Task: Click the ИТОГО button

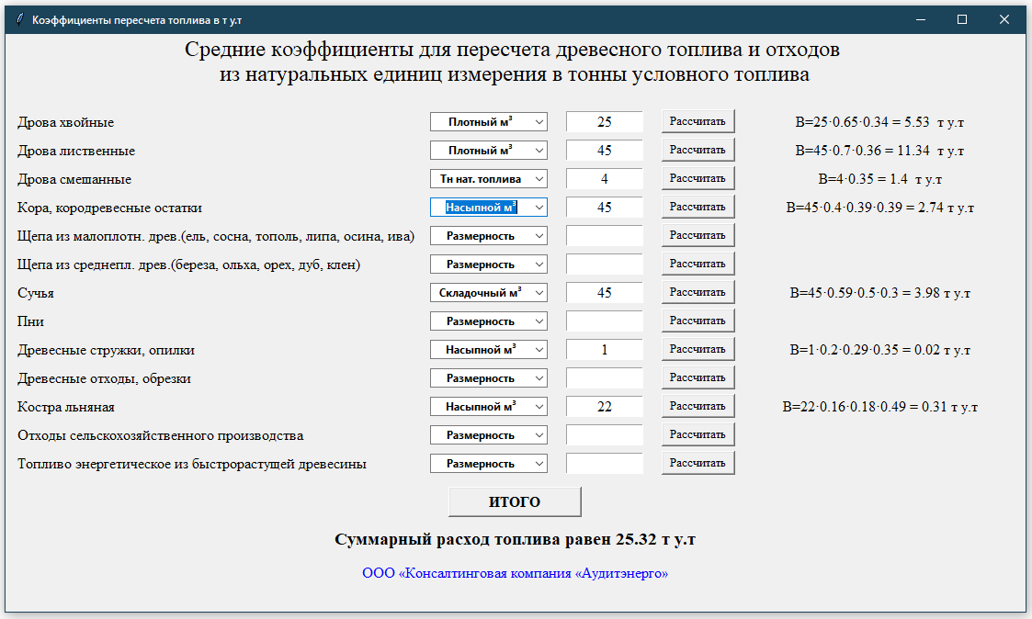Action: tap(515, 502)
